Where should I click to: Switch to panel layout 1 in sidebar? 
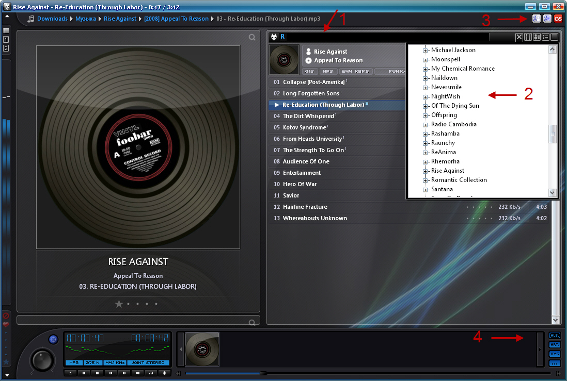(x=6, y=40)
